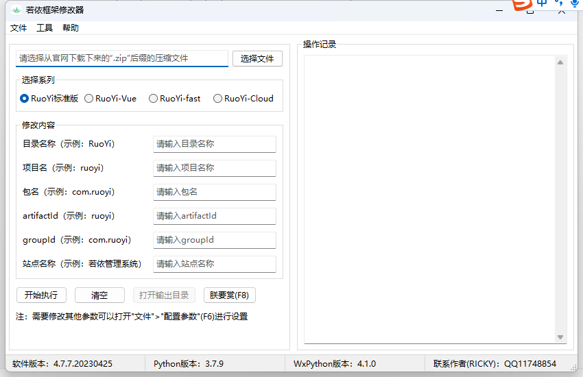The width and height of the screenshot is (583, 377).
Task: Toggle the Chinese input mode indicator
Action: 542,3
